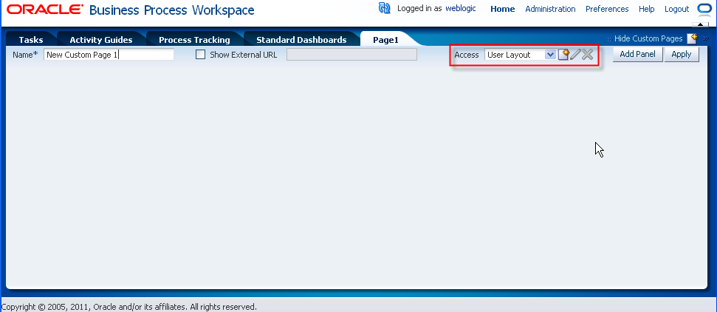Open the Activity Guides tab
The height and width of the screenshot is (312, 717).
pyautogui.click(x=101, y=40)
